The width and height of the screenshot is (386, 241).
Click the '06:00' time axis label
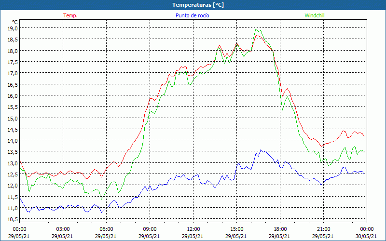point(106,229)
